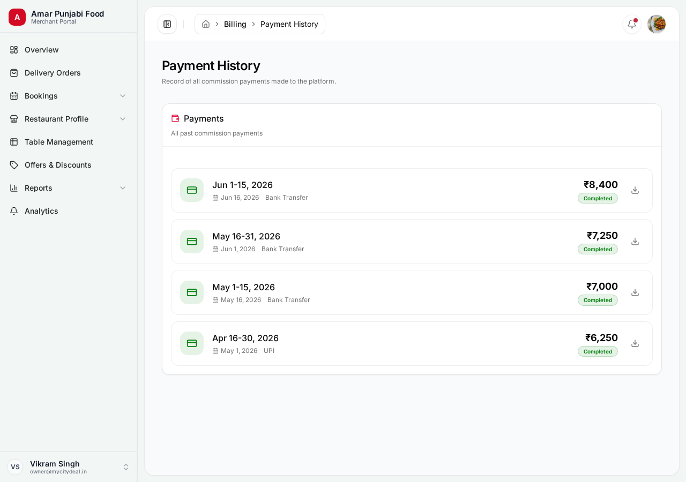This screenshot has height=482, width=686.
Task: Download receipt for Apr 16-30, 2026 payment
Action: 635,343
